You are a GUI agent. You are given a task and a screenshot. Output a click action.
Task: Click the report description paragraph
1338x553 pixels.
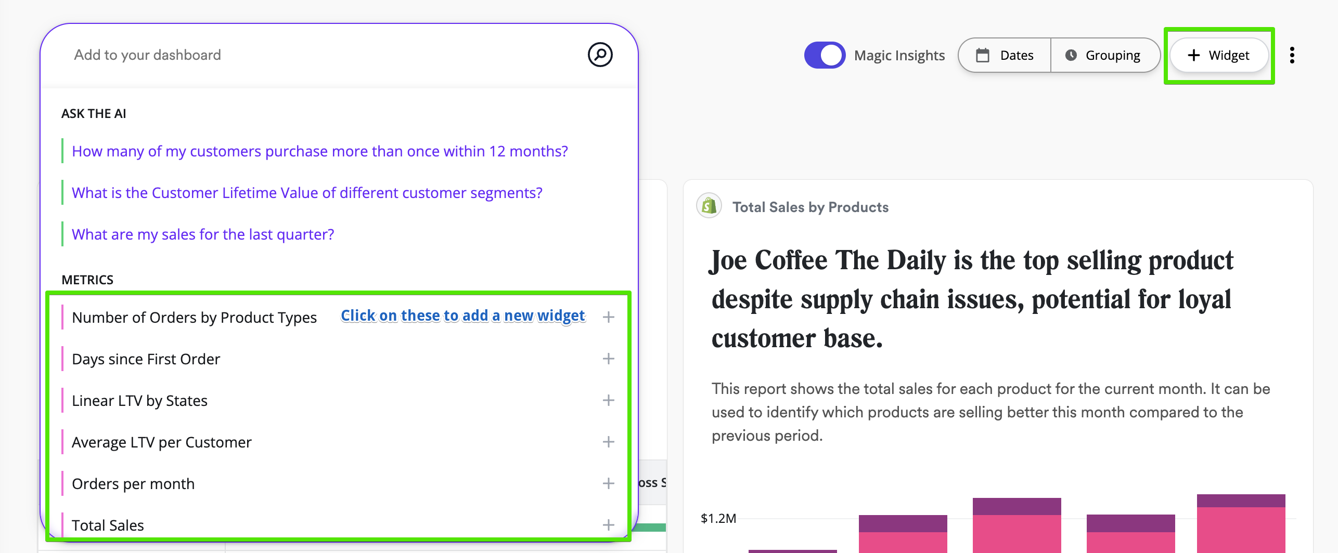click(991, 412)
